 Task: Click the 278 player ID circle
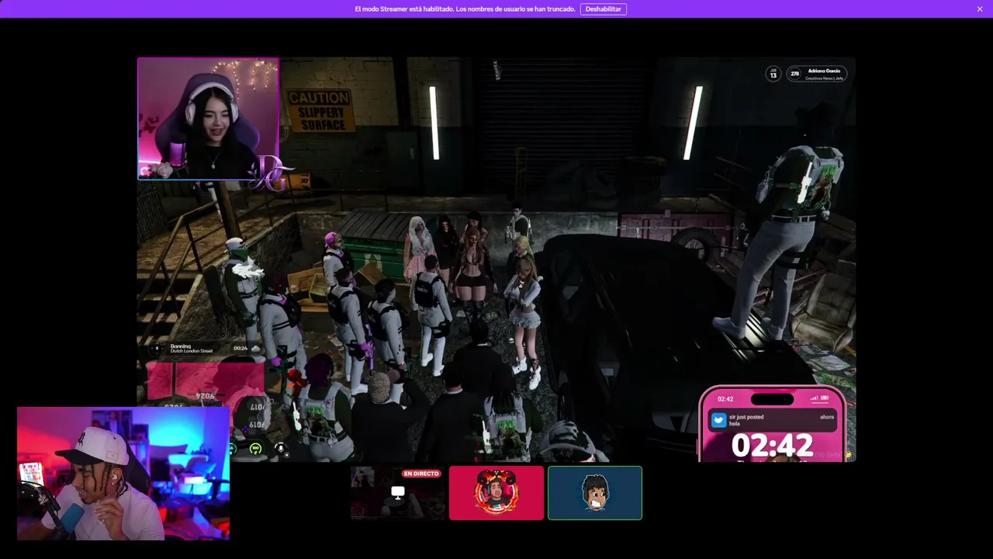(x=794, y=74)
